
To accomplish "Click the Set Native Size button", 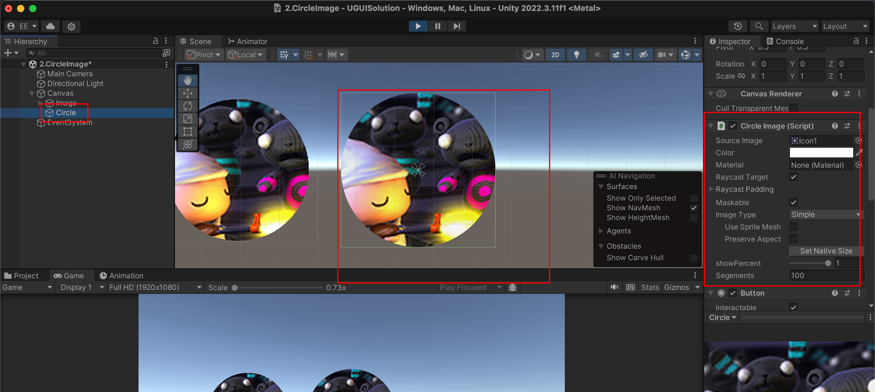I will coord(826,251).
